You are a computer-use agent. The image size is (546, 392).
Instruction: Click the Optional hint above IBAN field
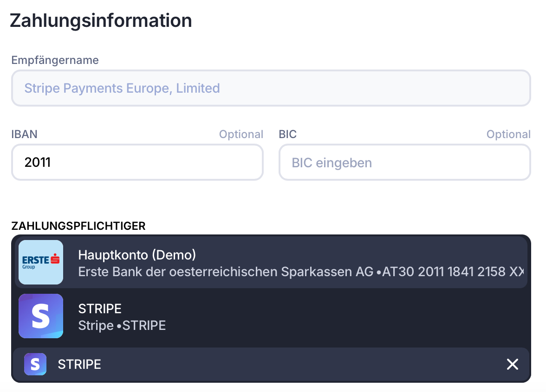241,134
